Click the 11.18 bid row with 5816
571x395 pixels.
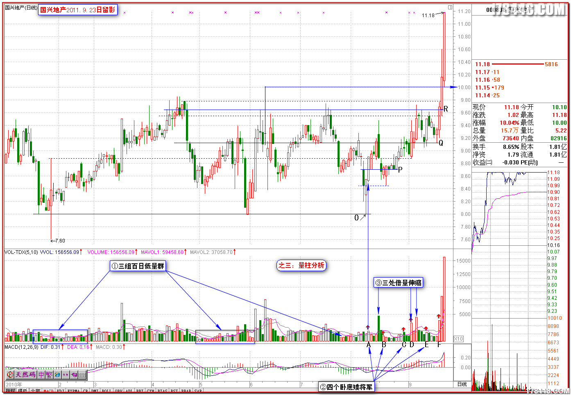pos(517,64)
